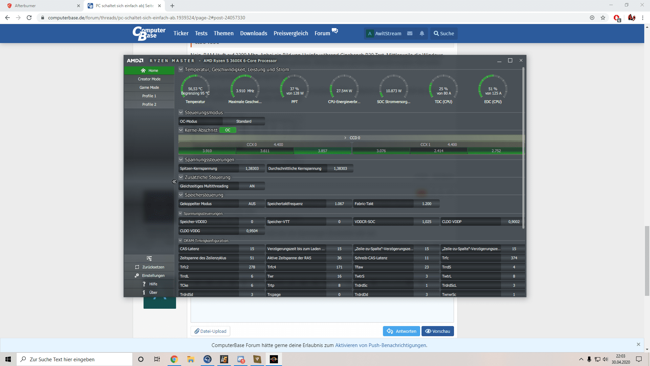Viewport: 650px width, 366px height.
Task: Select the Game Mode profile
Action: (x=149, y=87)
